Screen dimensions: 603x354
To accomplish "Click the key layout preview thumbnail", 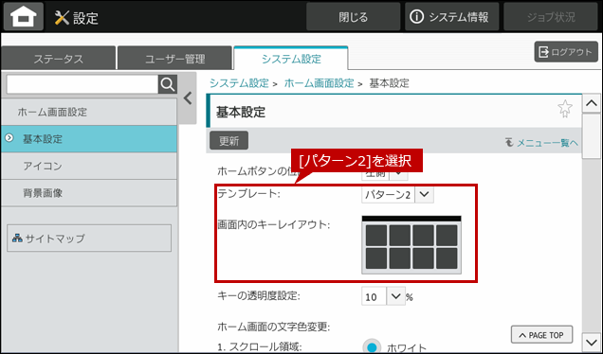I will tap(411, 244).
